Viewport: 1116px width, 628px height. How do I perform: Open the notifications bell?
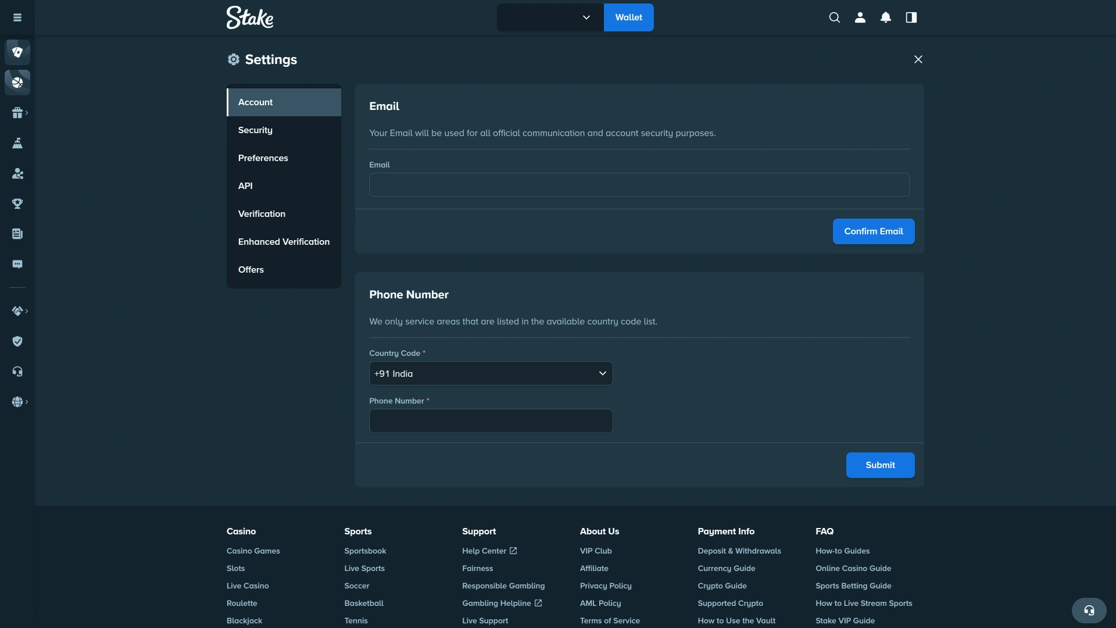pos(886,17)
